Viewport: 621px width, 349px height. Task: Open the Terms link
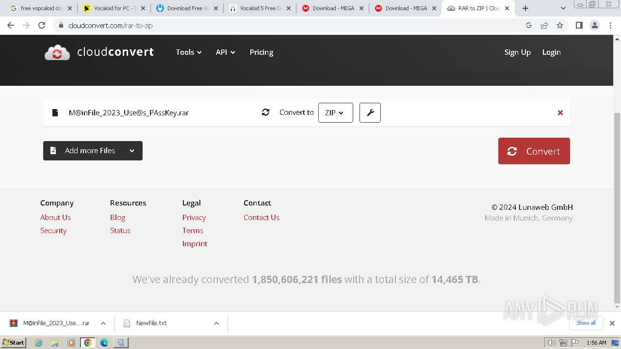193,230
